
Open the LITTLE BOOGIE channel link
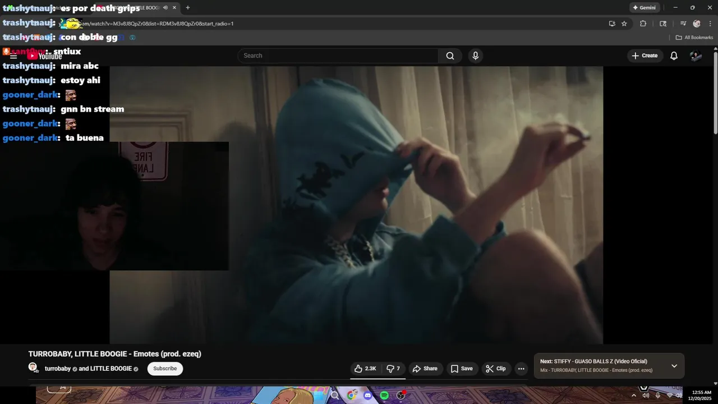pyautogui.click(x=111, y=369)
